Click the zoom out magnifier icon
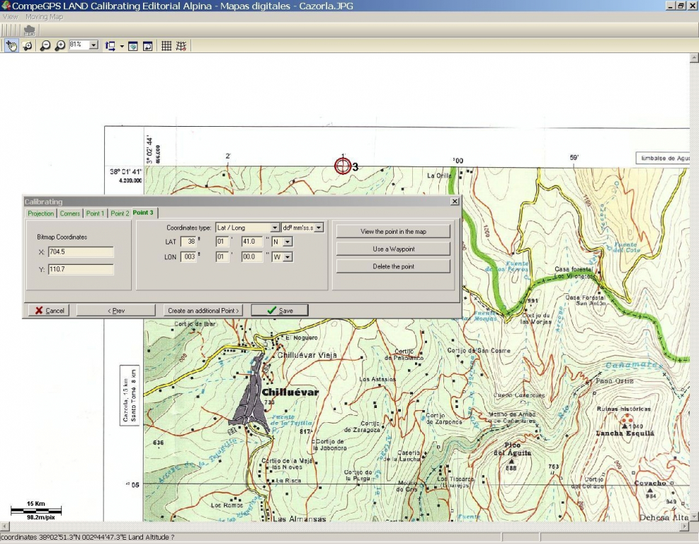Image resolution: width=699 pixels, height=544 pixels. pyautogui.click(x=45, y=45)
